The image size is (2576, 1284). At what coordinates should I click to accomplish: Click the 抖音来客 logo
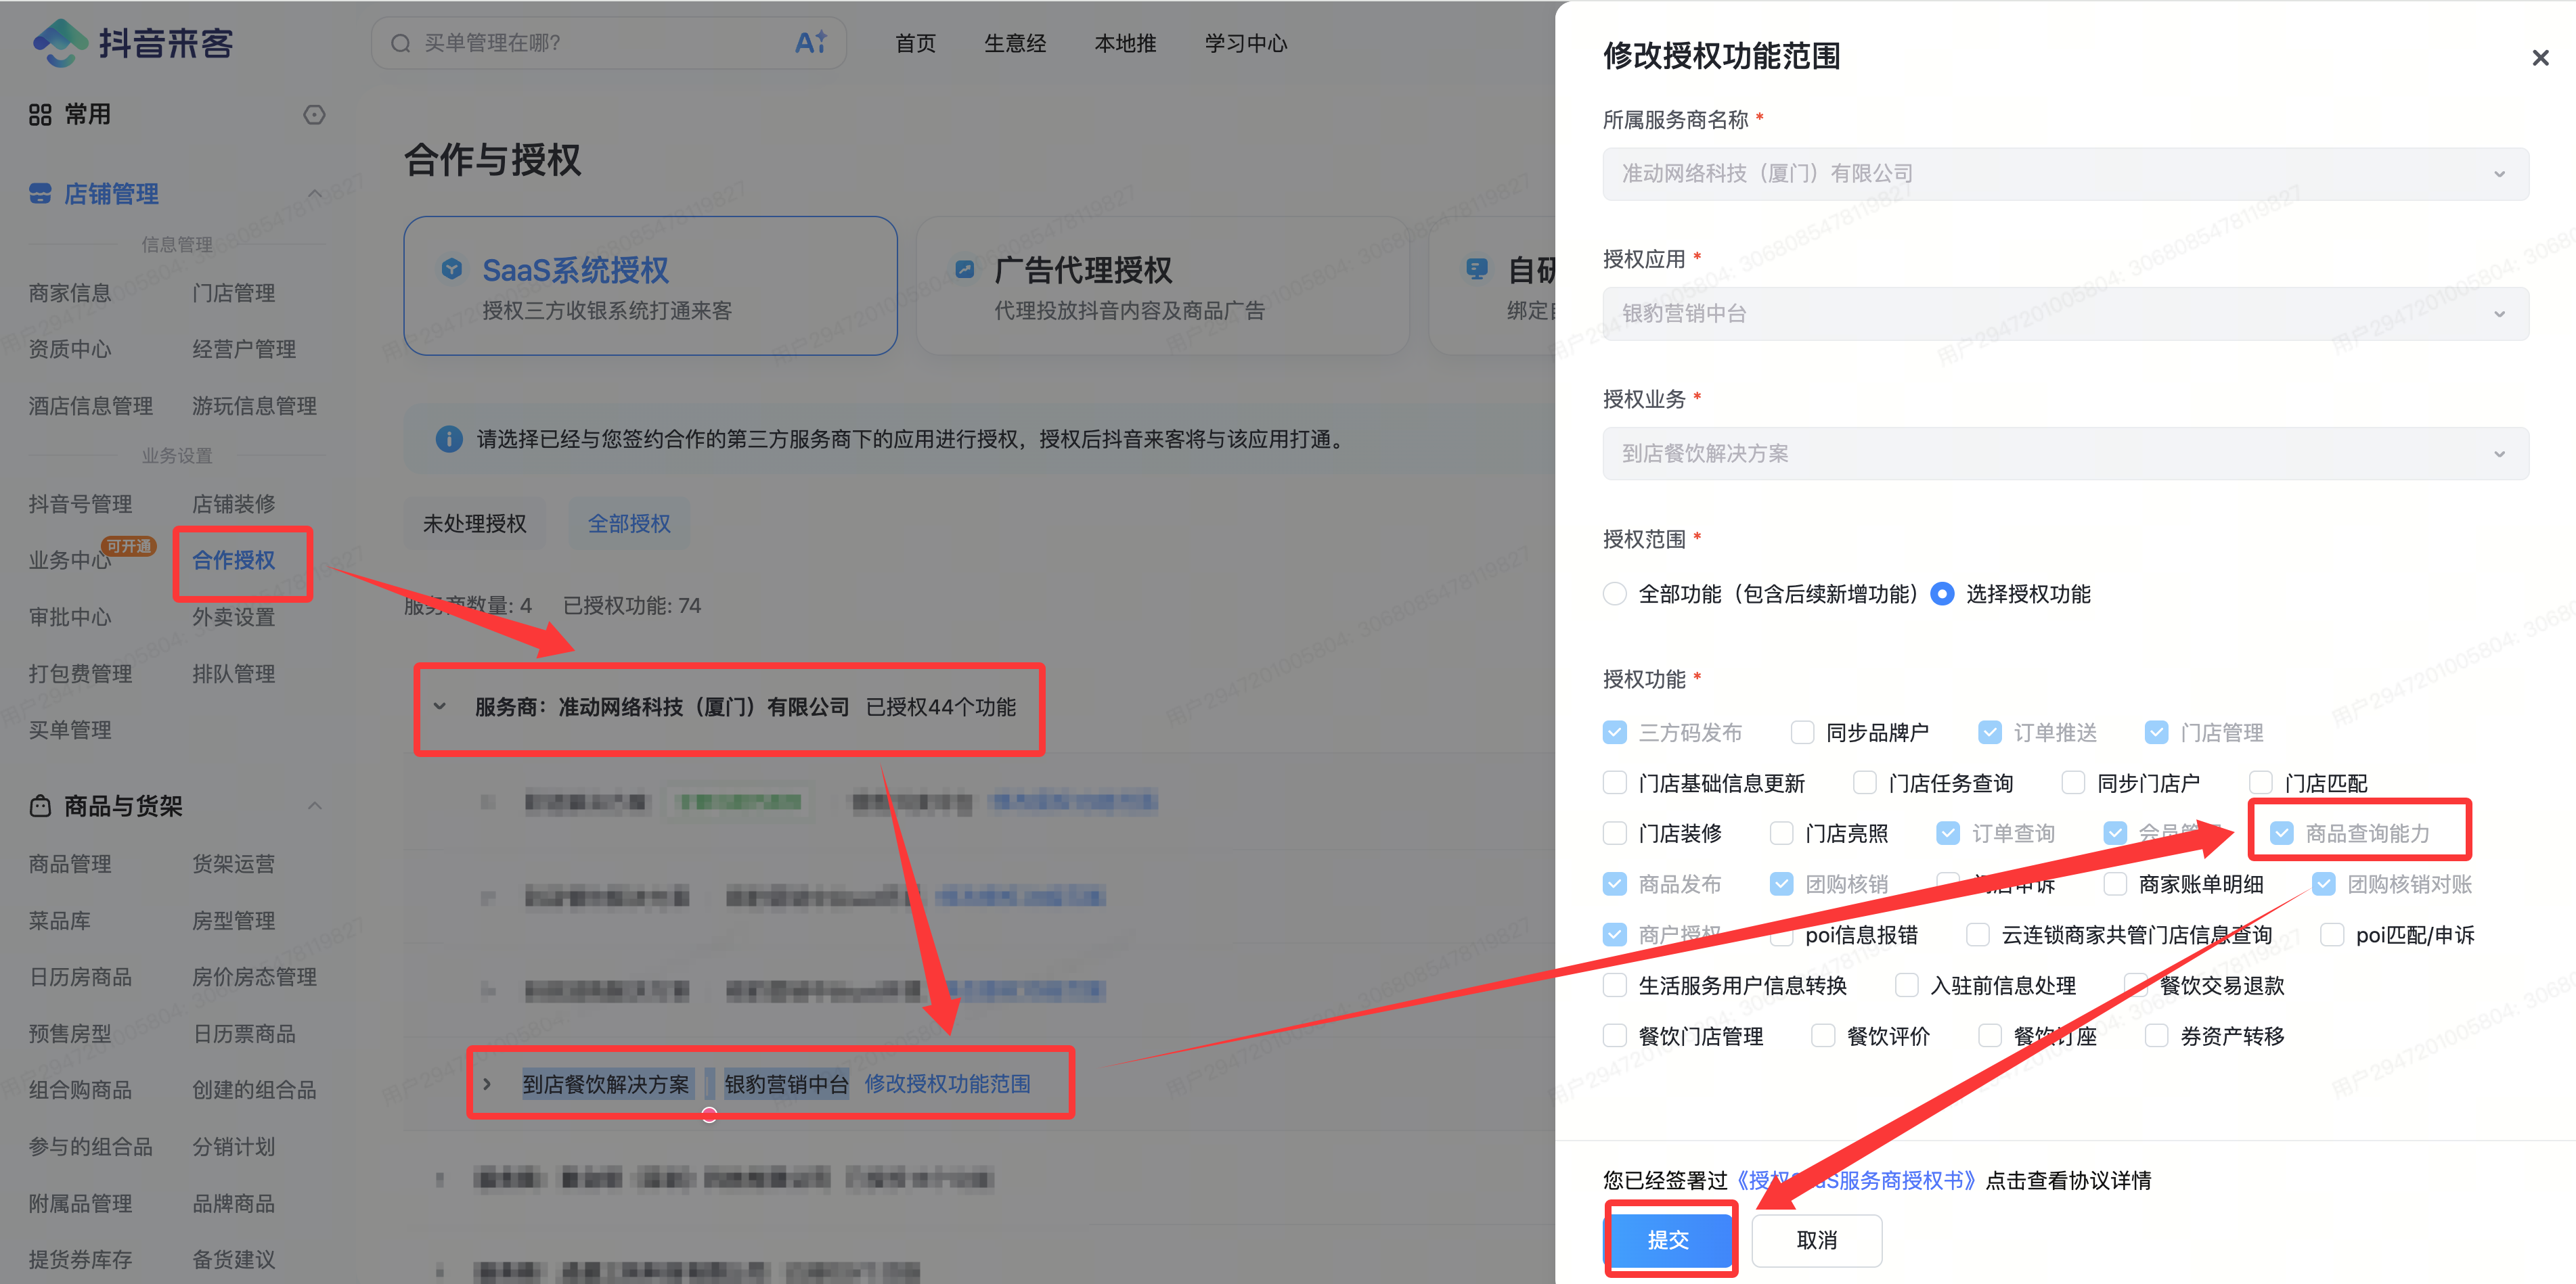pyautogui.click(x=133, y=43)
